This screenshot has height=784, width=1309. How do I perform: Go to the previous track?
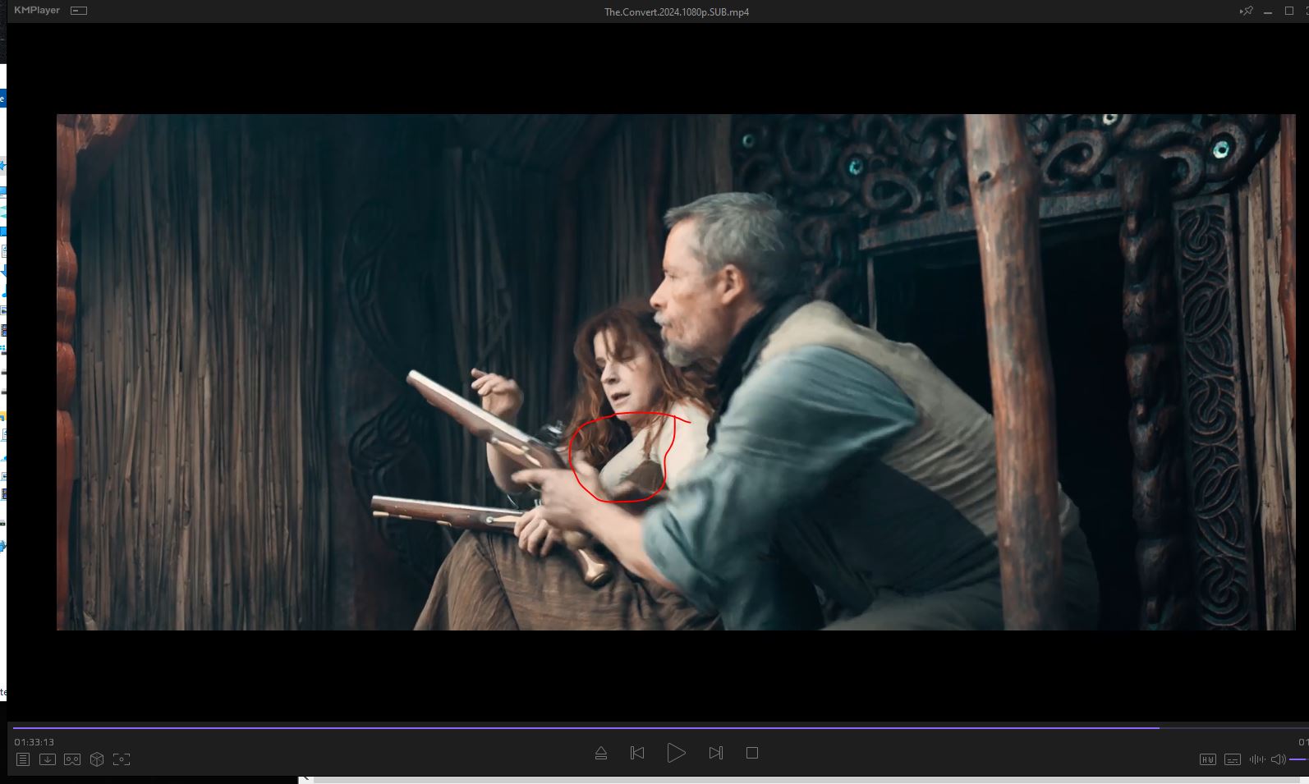tap(637, 753)
